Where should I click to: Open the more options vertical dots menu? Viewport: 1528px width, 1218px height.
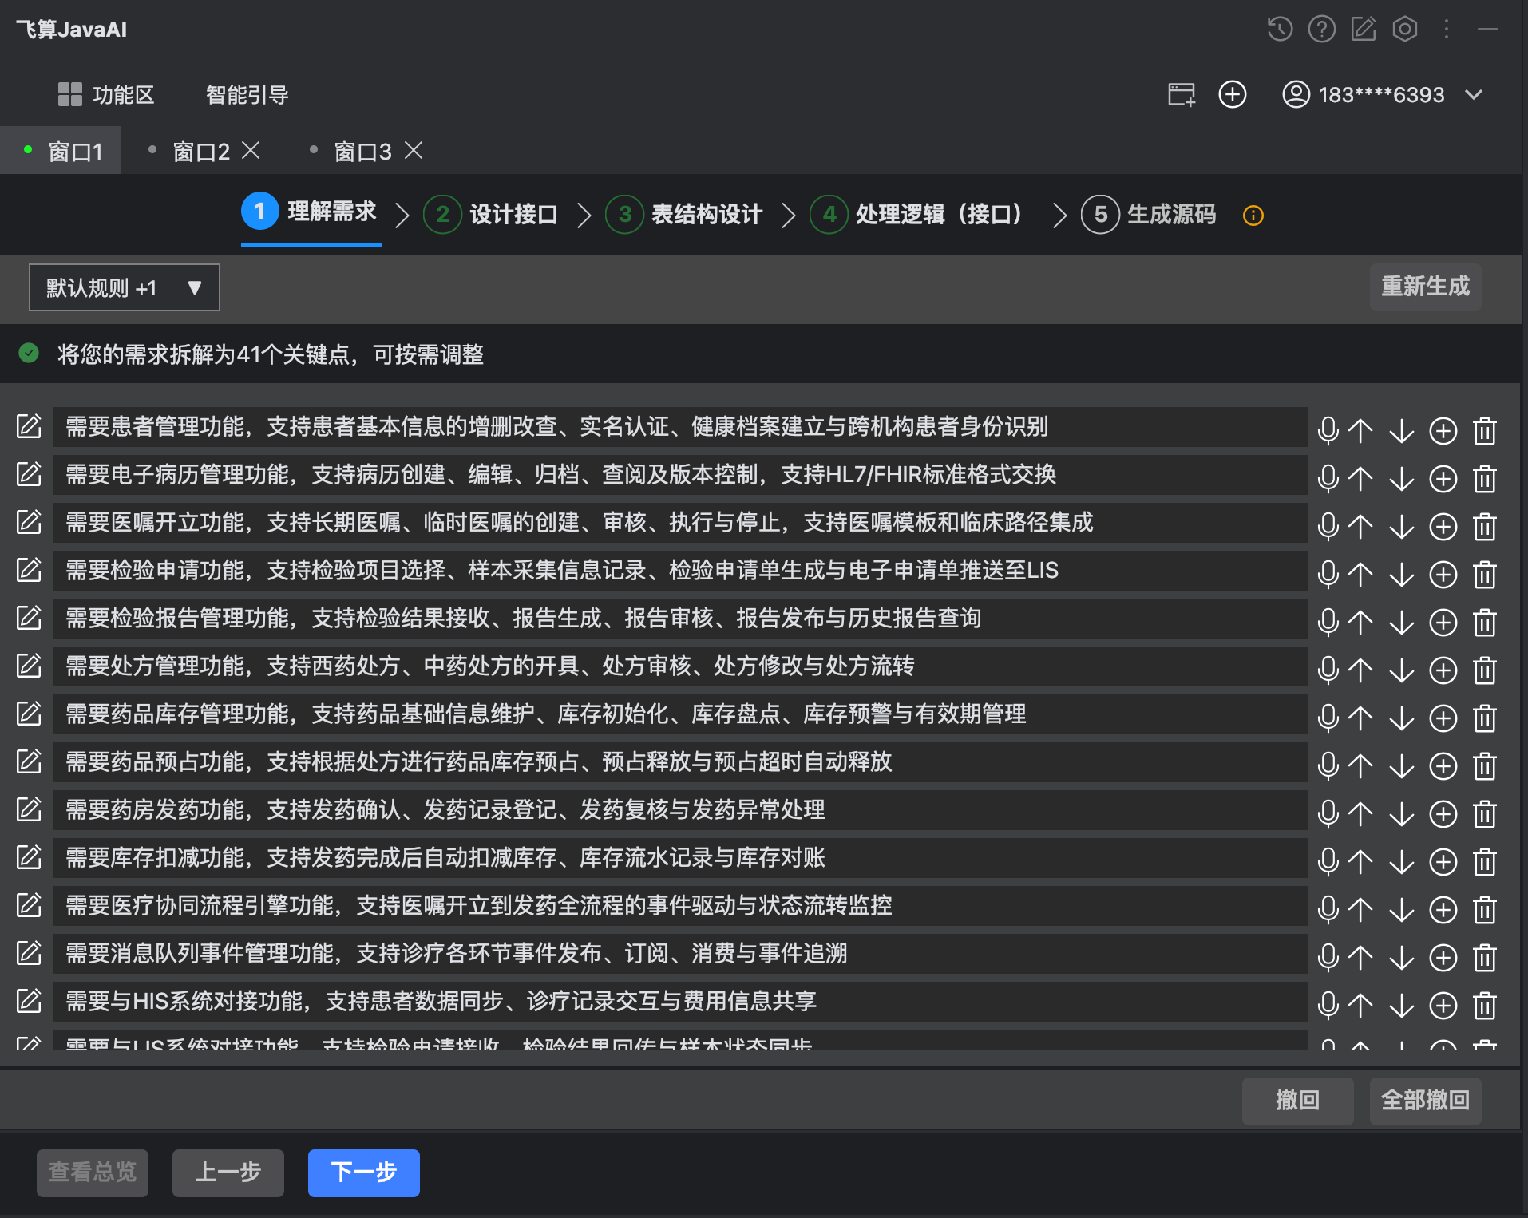click(x=1447, y=30)
